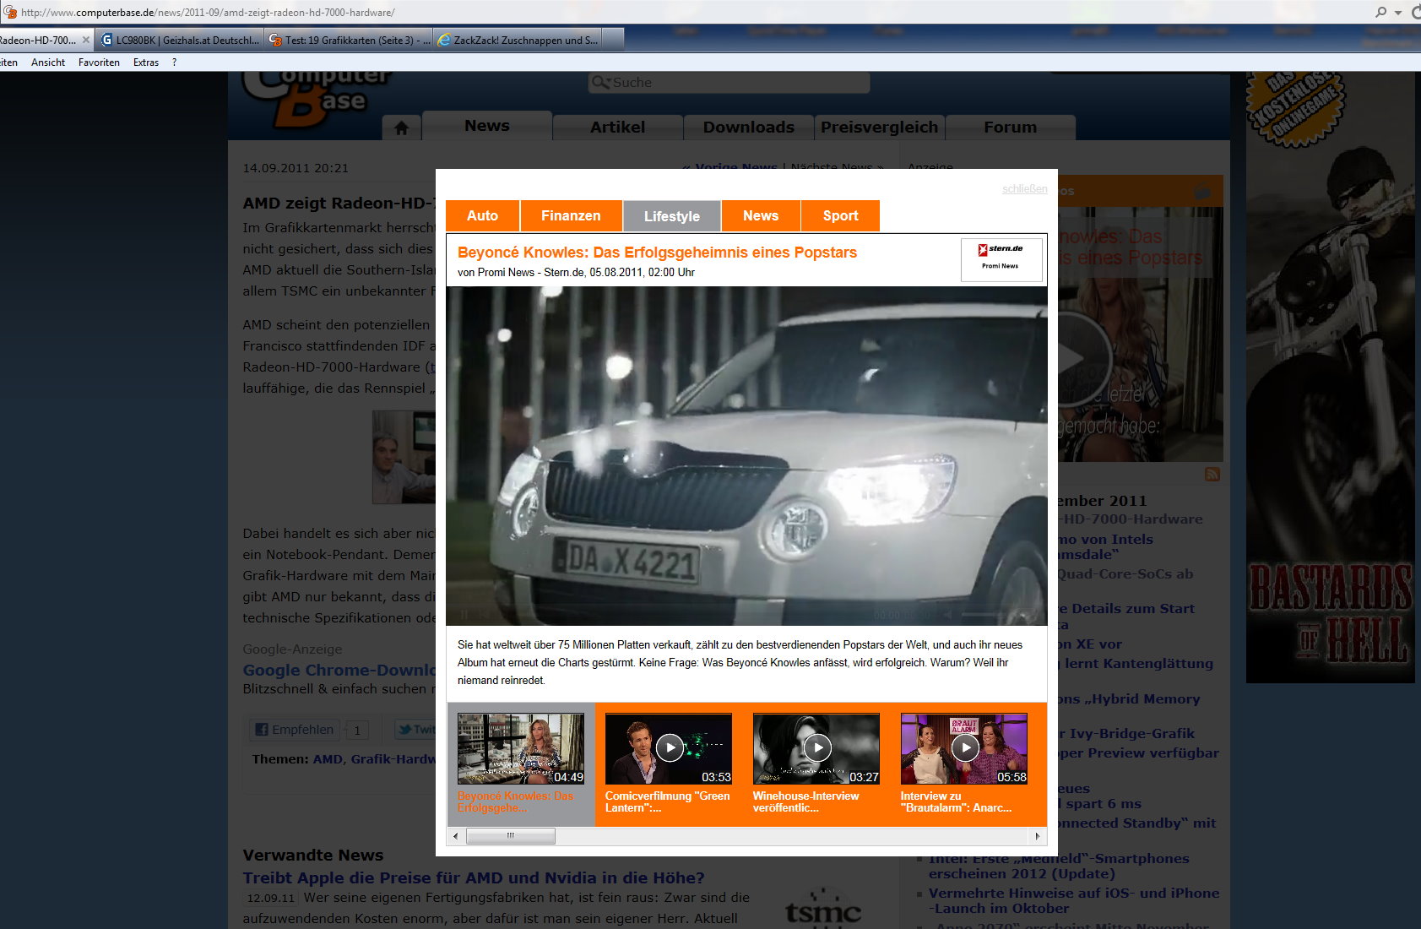This screenshot has height=929, width=1421.
Task: Open 'lernt Kantenglättung' sidebar news link
Action: 1136,664
